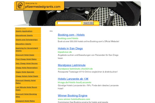Screen dimensions: 155x103
Task: Click 'Book at over 350,000 hotels' description
Action: tap(88, 41)
